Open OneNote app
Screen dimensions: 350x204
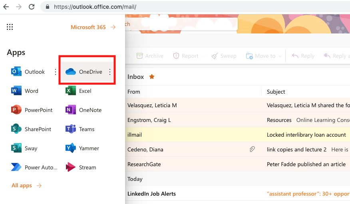(84, 110)
